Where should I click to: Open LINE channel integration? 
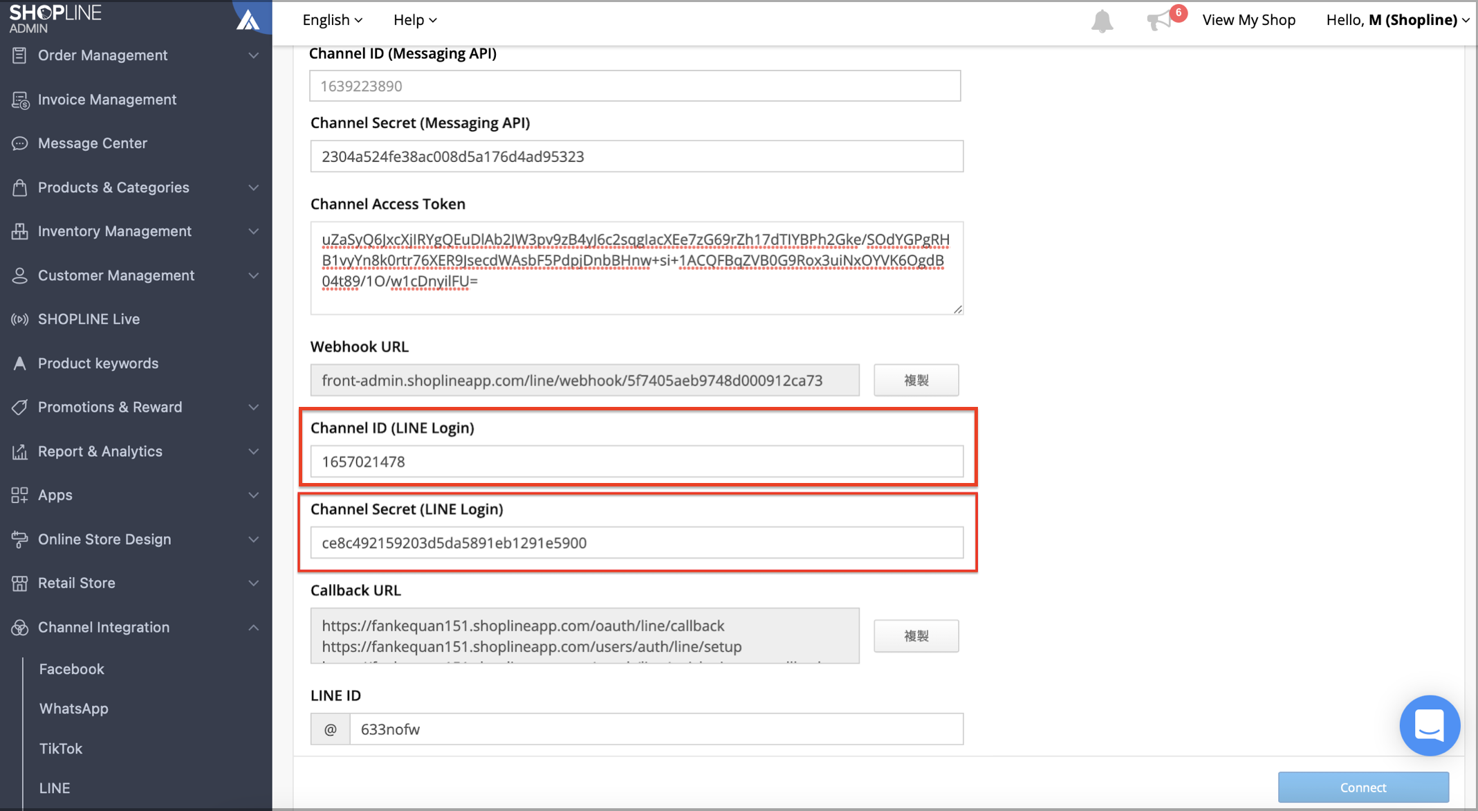[x=55, y=787]
